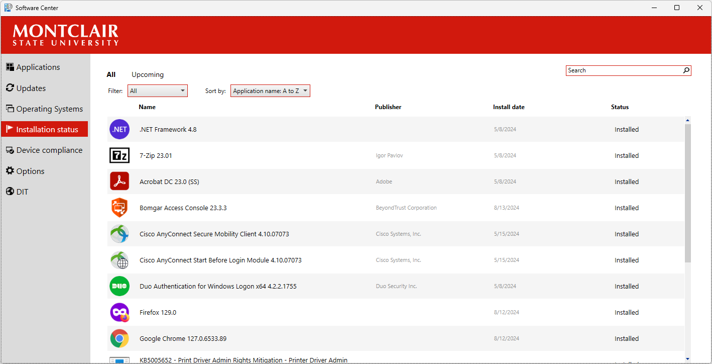The width and height of the screenshot is (712, 364).
Task: Click the Bomgar Access Console shield icon
Action: click(120, 208)
